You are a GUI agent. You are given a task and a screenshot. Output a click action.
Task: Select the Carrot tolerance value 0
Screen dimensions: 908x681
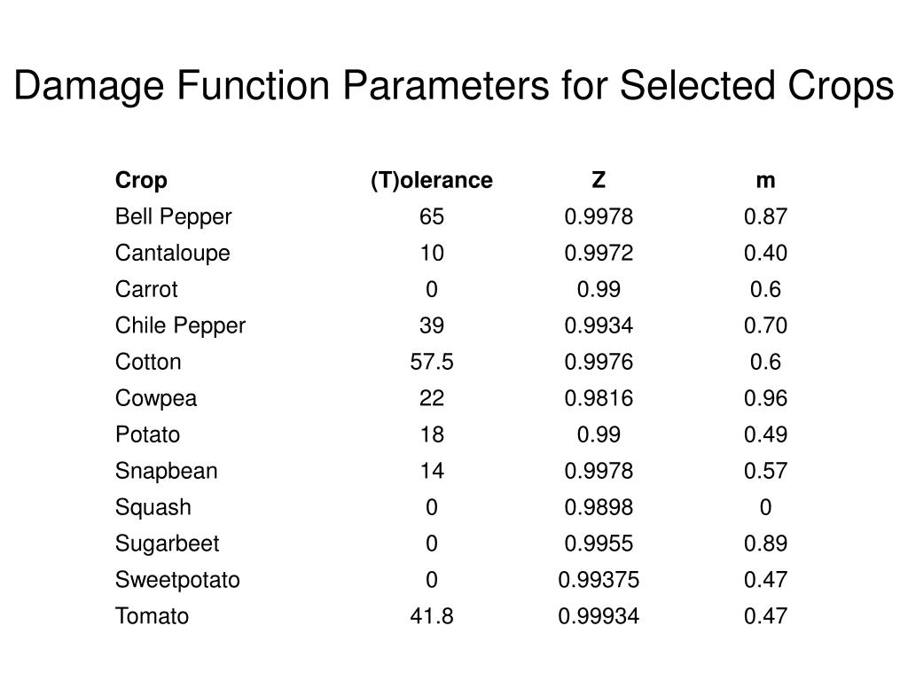click(432, 289)
